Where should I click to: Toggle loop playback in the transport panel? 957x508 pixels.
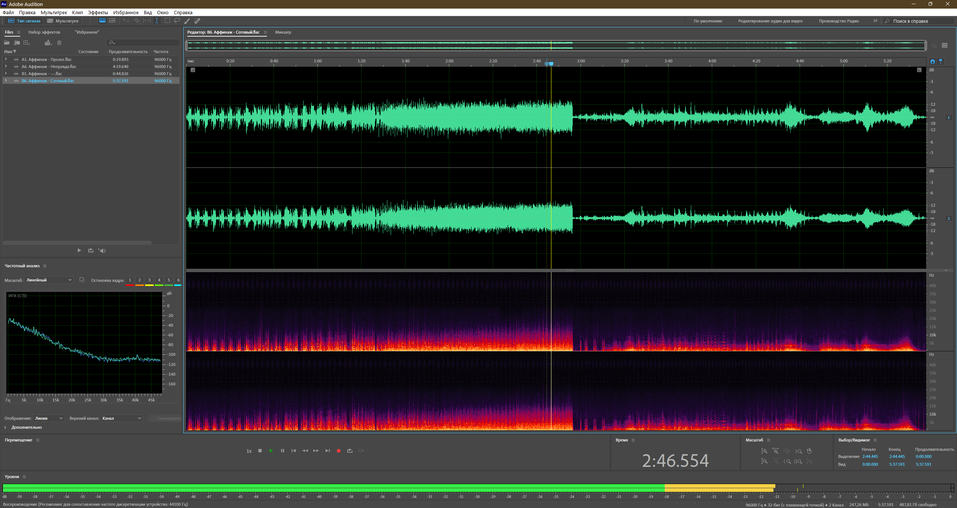coord(350,451)
